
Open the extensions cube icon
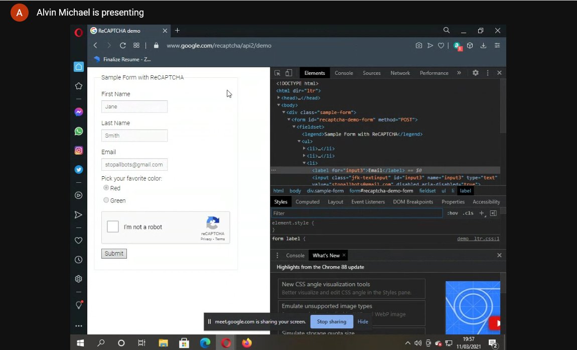pyautogui.click(x=470, y=45)
